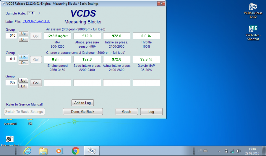This screenshot has width=266, height=156.
Task: Click Done, Go Back button
Action: pyautogui.click(x=83, y=112)
